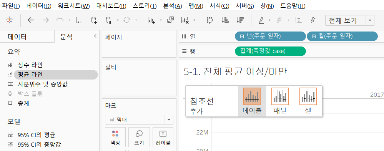This screenshot has width=384, height=151.
Task: Open the 스토리(T) menu
Action: [145, 6]
